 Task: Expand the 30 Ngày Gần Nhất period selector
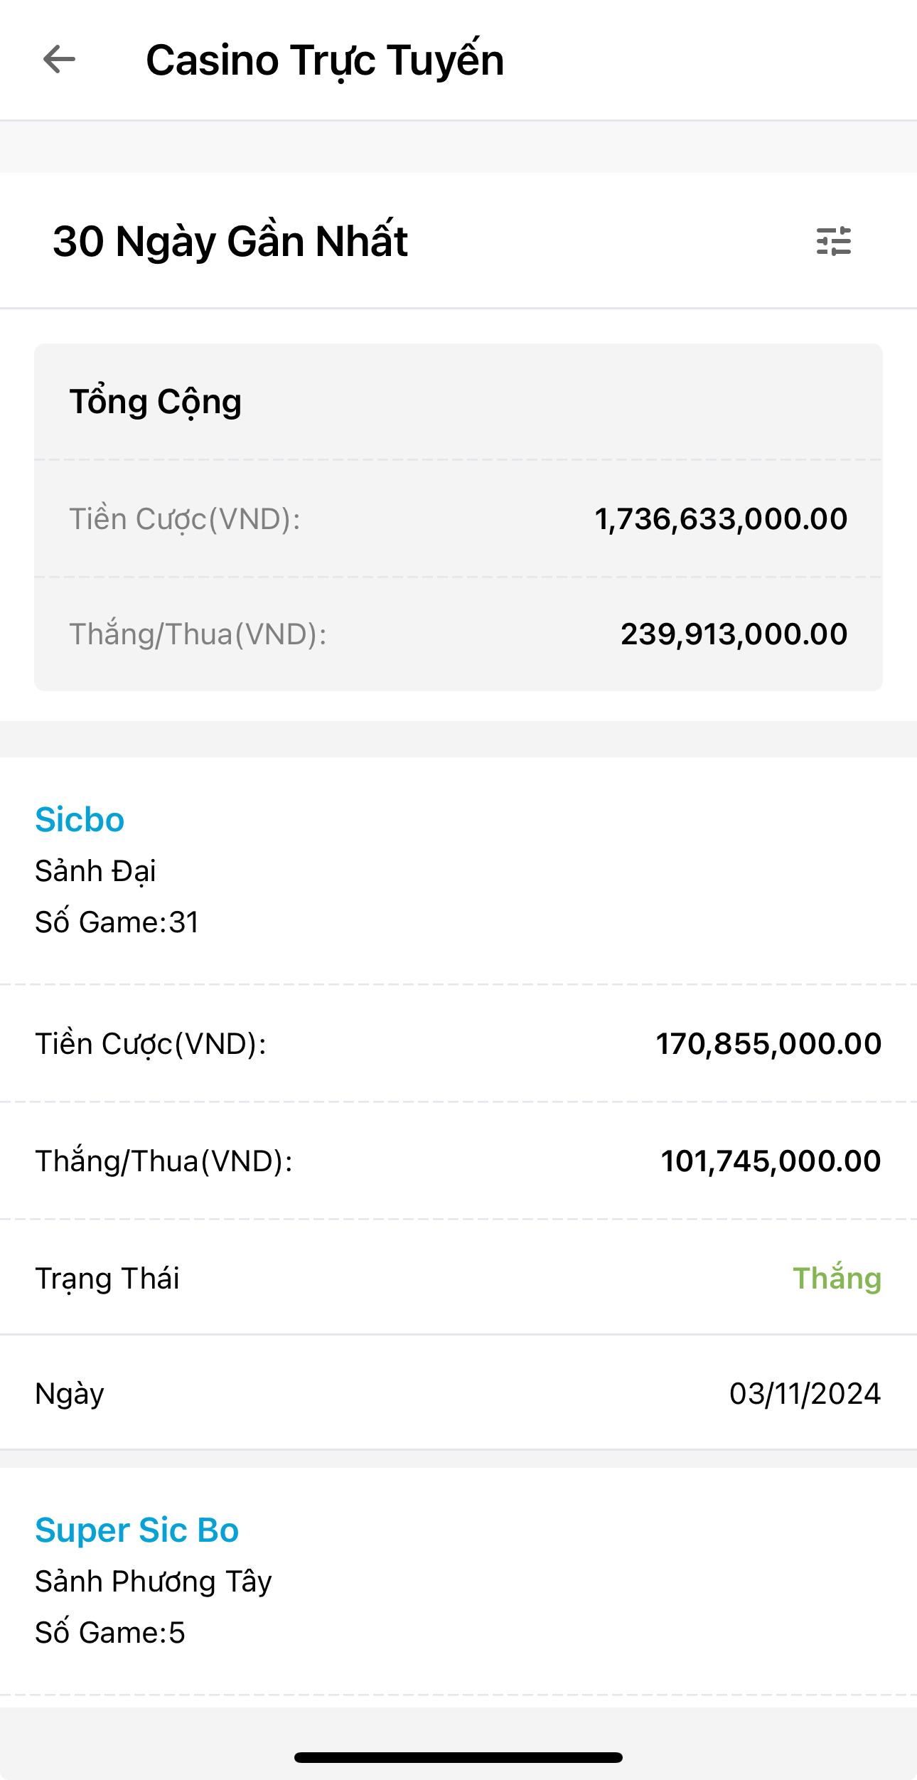(230, 241)
